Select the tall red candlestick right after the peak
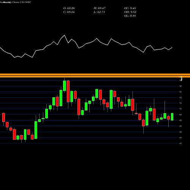The width and height of the screenshot is (190, 190). (x=68, y=91)
